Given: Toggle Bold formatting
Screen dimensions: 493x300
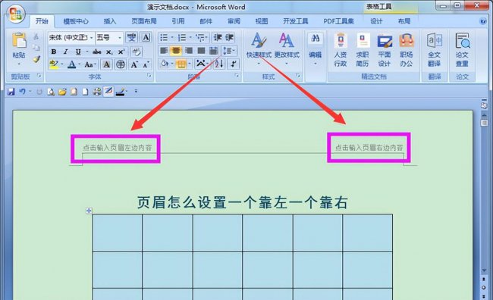Looking at the screenshot, I should (x=54, y=52).
